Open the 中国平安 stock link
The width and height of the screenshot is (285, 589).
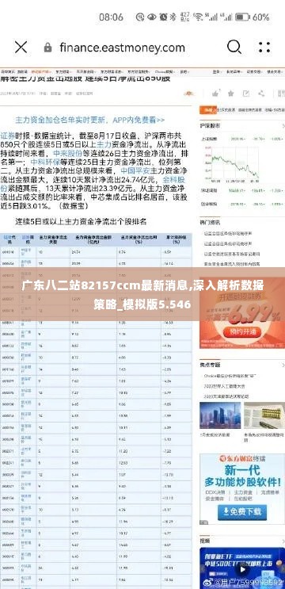(135, 171)
